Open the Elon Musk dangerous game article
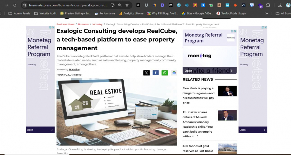This screenshot has width=291, height=155. pyautogui.click(x=198, y=95)
